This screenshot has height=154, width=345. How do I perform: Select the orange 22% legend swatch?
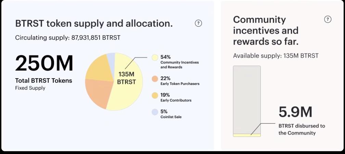155,79
